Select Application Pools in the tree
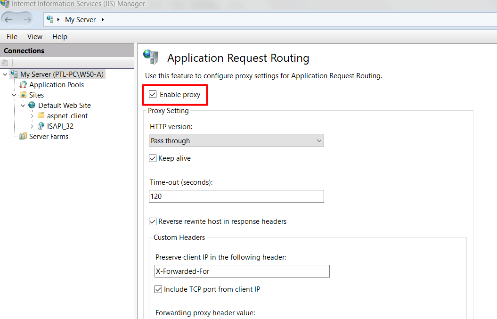The width and height of the screenshot is (497, 319). (x=57, y=85)
